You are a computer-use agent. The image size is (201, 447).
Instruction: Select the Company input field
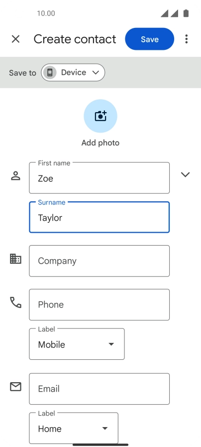pos(100,261)
